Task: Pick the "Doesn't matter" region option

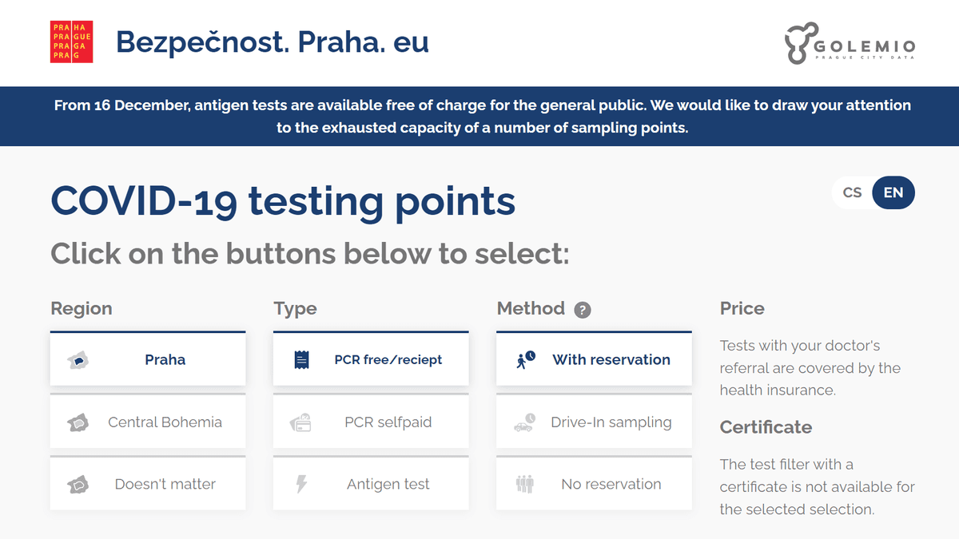Action: pyautogui.click(x=165, y=484)
